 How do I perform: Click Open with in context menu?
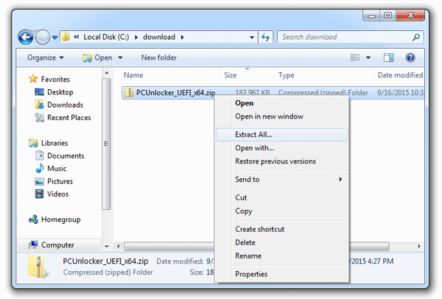[x=254, y=148]
